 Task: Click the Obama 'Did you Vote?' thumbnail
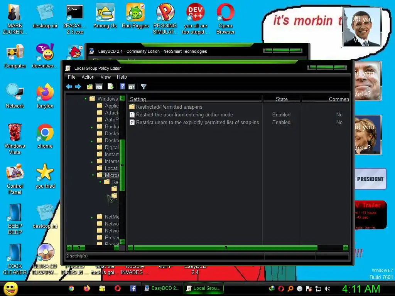[362, 27]
